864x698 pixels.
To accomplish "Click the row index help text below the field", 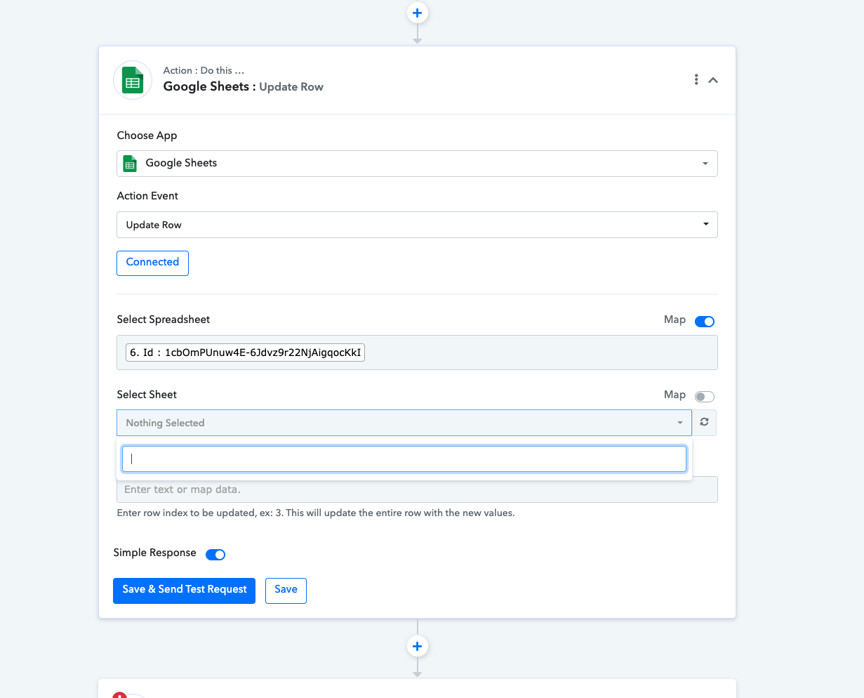I will tap(316, 513).
